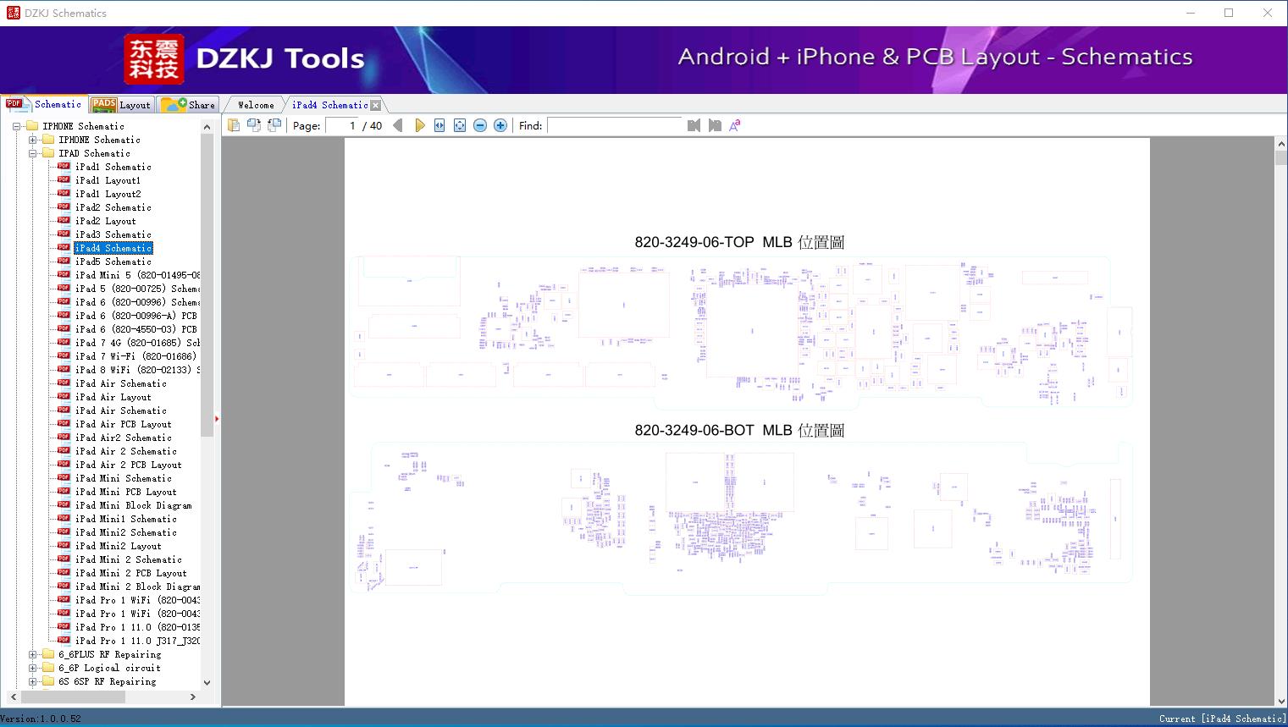Click document viewer scroll up arrow
Screen dimensions: 1288x727
1280,145
